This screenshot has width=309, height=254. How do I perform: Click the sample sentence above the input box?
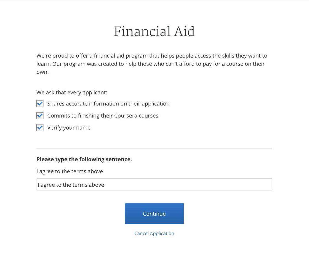70,171
